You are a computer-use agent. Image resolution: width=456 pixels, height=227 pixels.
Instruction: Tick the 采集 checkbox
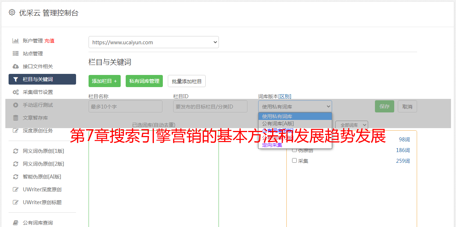tap(295, 161)
